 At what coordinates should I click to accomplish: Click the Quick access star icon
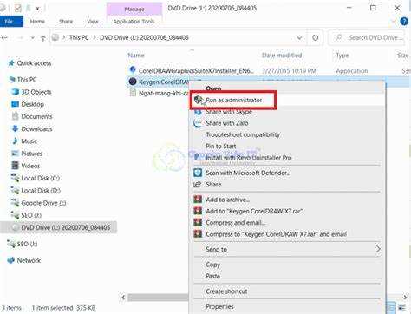click(11, 63)
